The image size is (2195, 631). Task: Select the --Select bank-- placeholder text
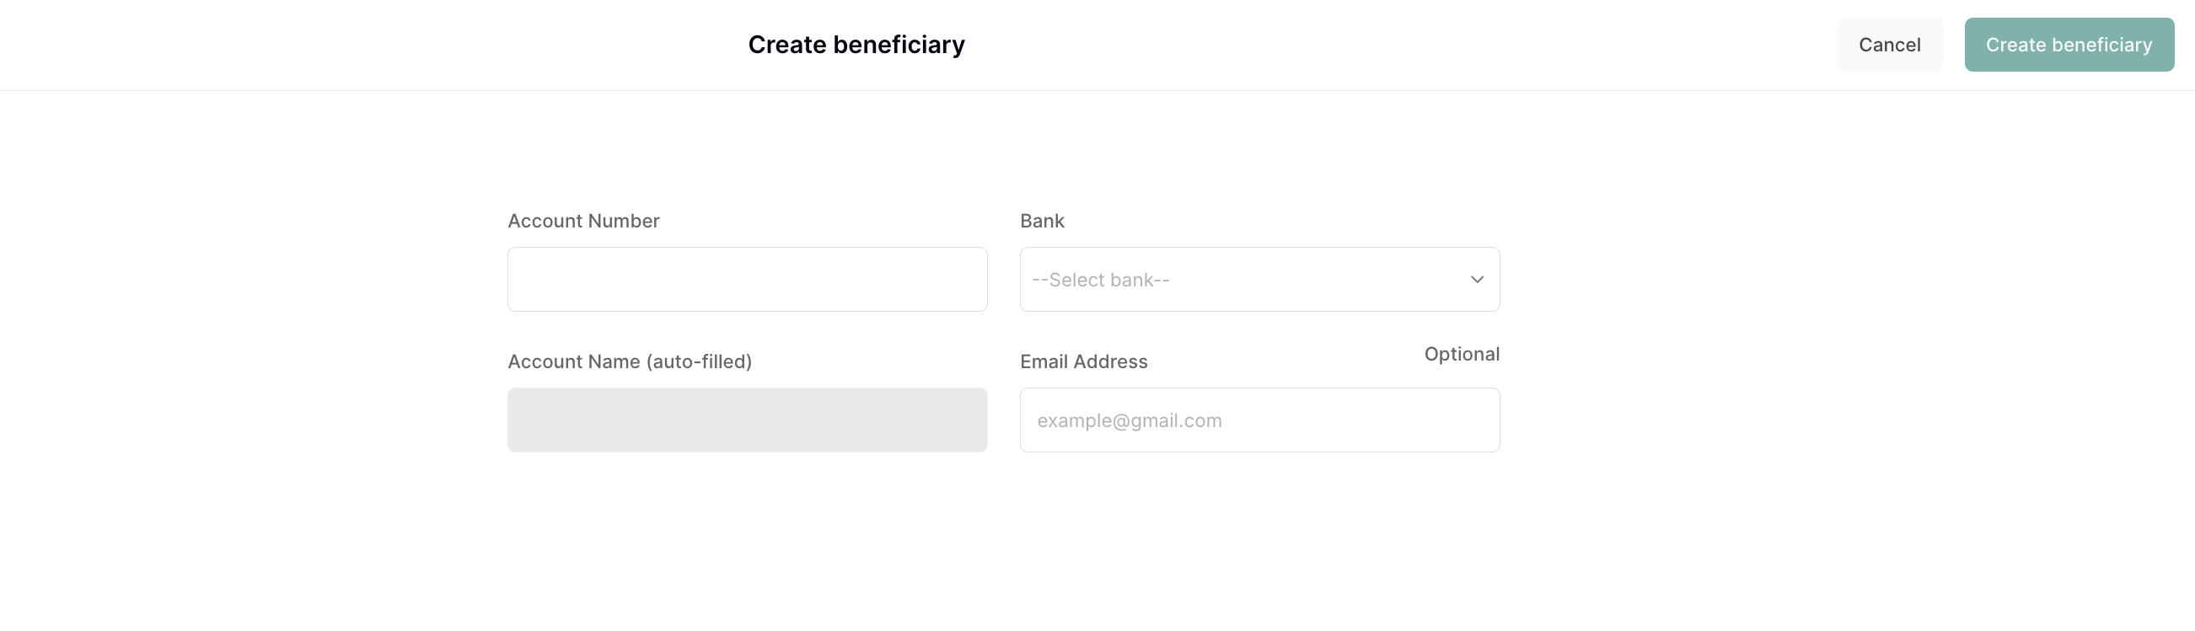point(1100,281)
